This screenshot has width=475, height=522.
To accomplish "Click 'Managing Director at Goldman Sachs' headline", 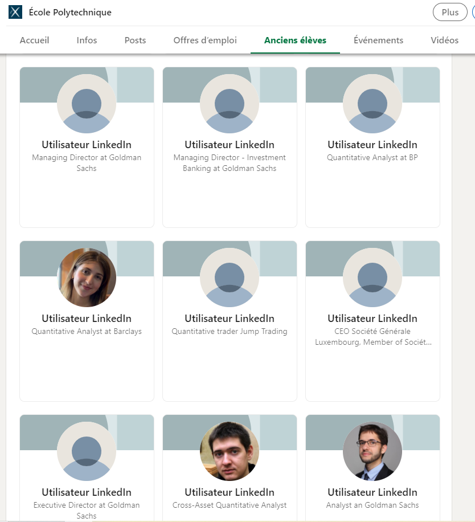I will click(x=87, y=163).
